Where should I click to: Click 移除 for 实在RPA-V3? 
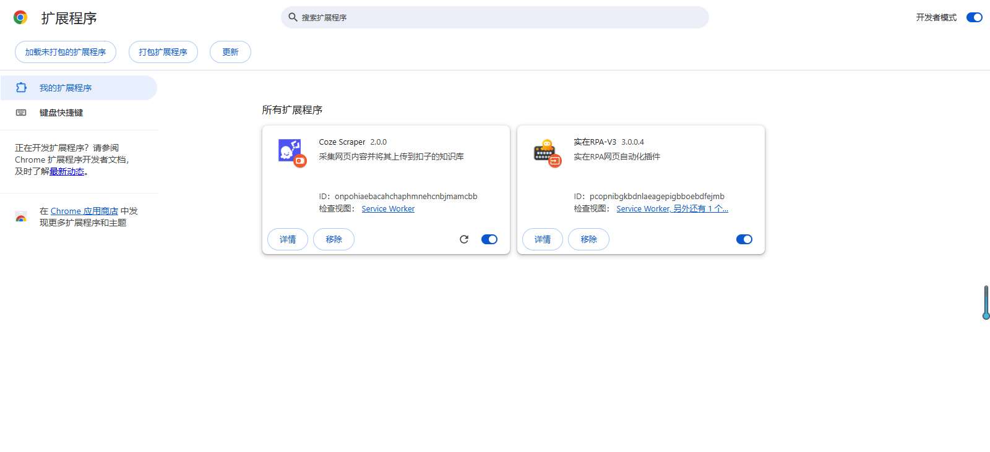point(588,239)
